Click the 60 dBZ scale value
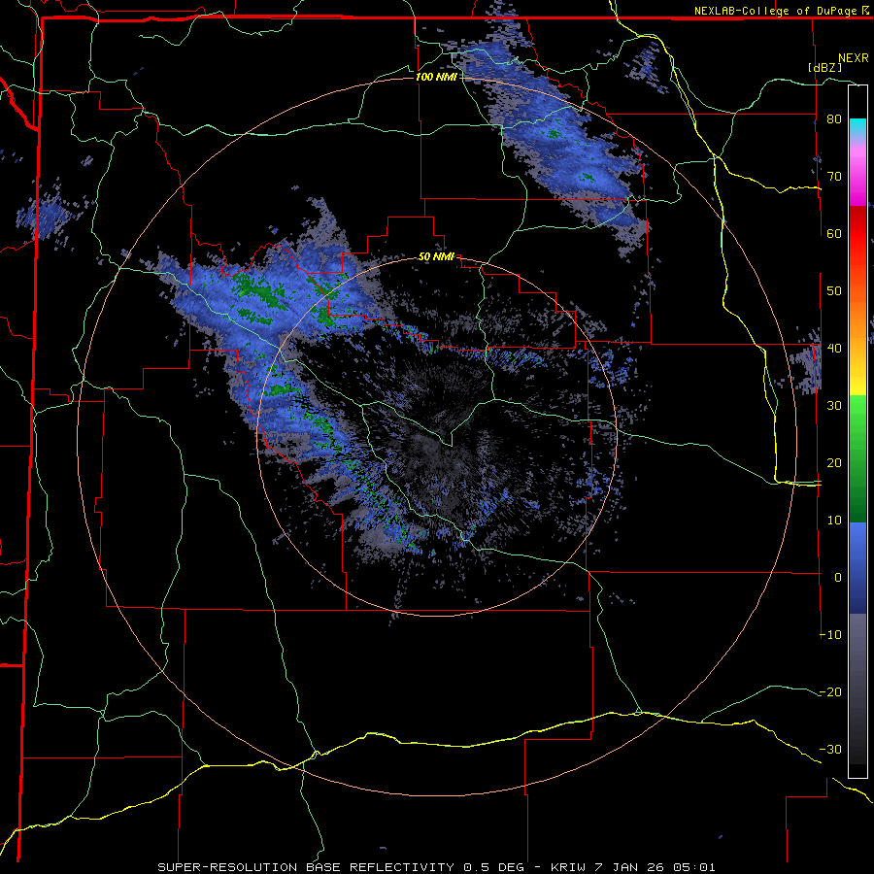 (x=834, y=233)
